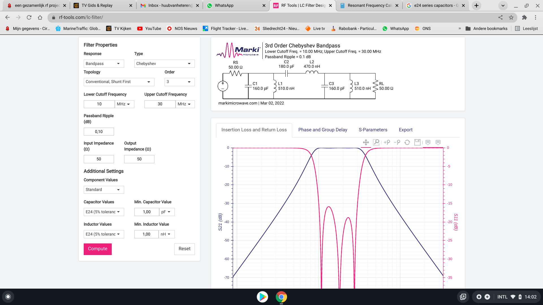
Task: Click the Zoom In chart tool
Action: (x=387, y=142)
